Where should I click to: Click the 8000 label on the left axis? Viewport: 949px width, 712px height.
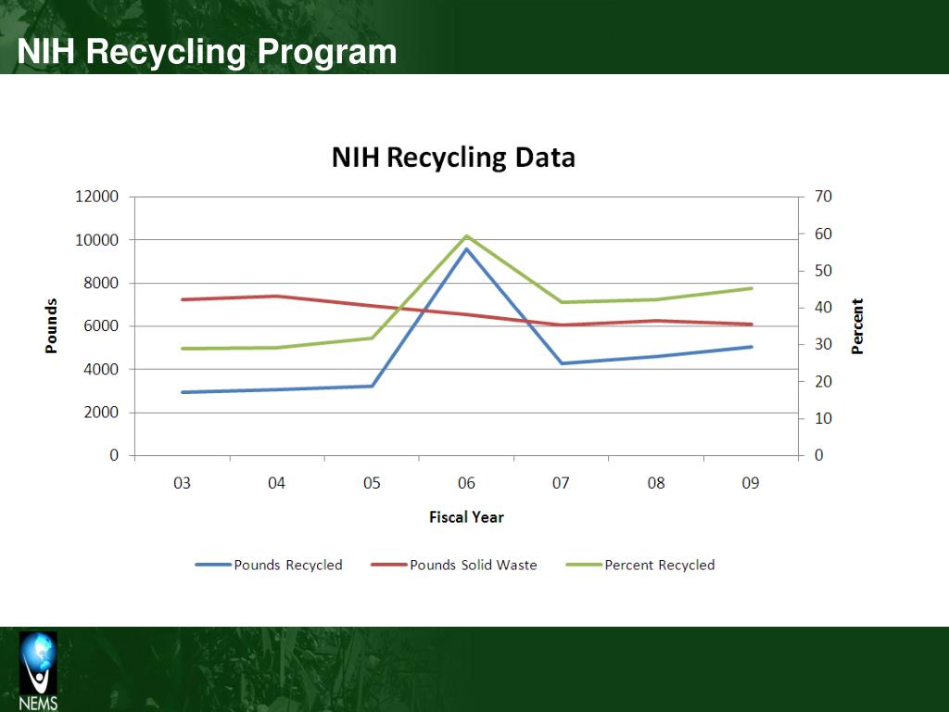tap(101, 283)
